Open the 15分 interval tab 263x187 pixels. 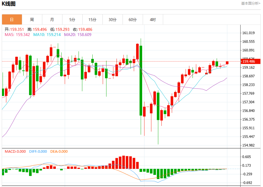(92, 20)
